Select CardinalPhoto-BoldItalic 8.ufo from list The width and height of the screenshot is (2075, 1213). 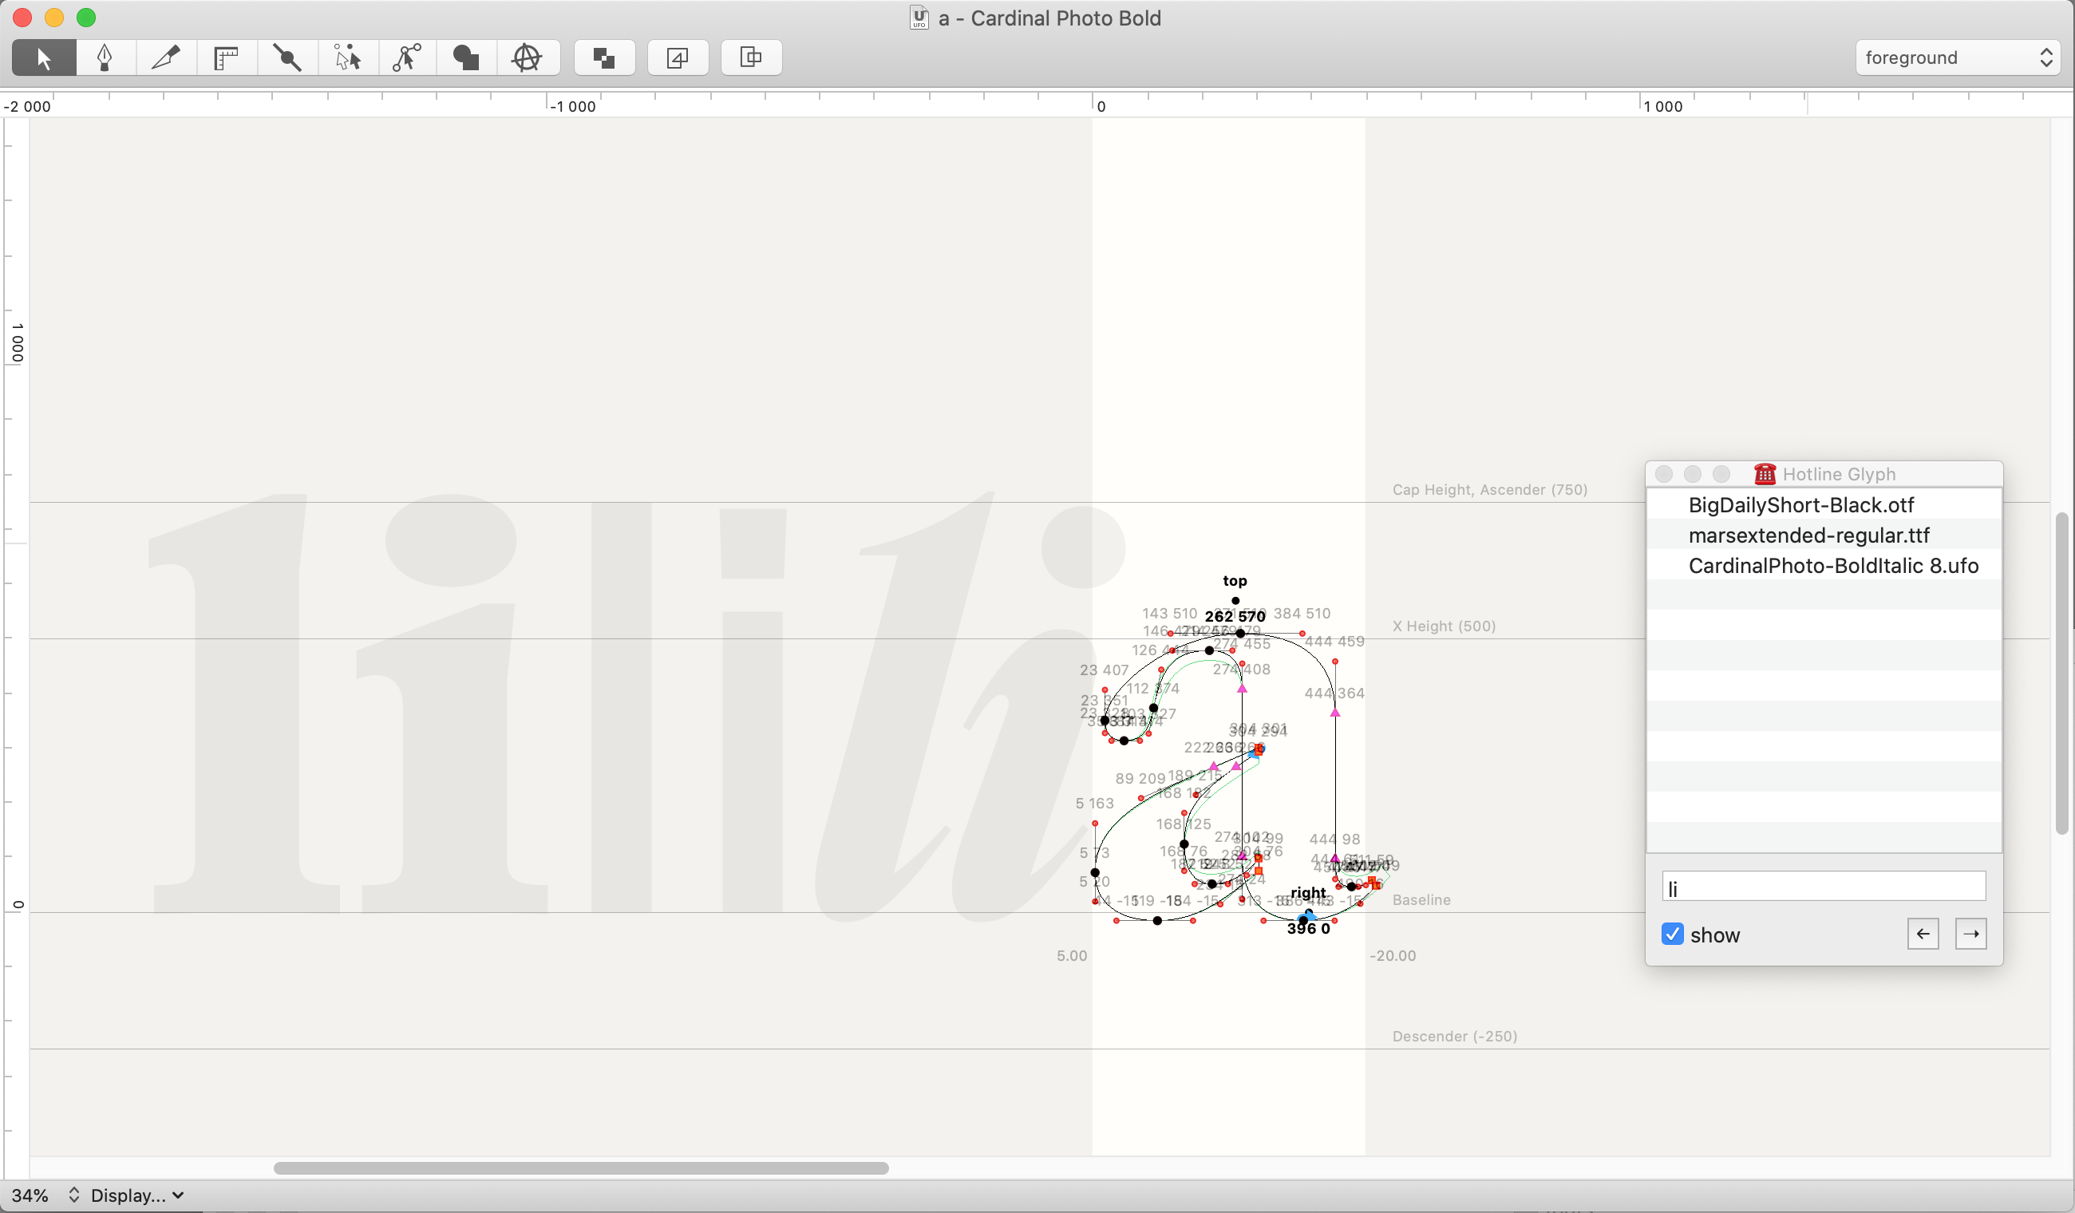1834,565
